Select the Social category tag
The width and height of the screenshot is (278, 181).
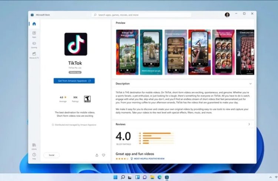(x=52, y=155)
